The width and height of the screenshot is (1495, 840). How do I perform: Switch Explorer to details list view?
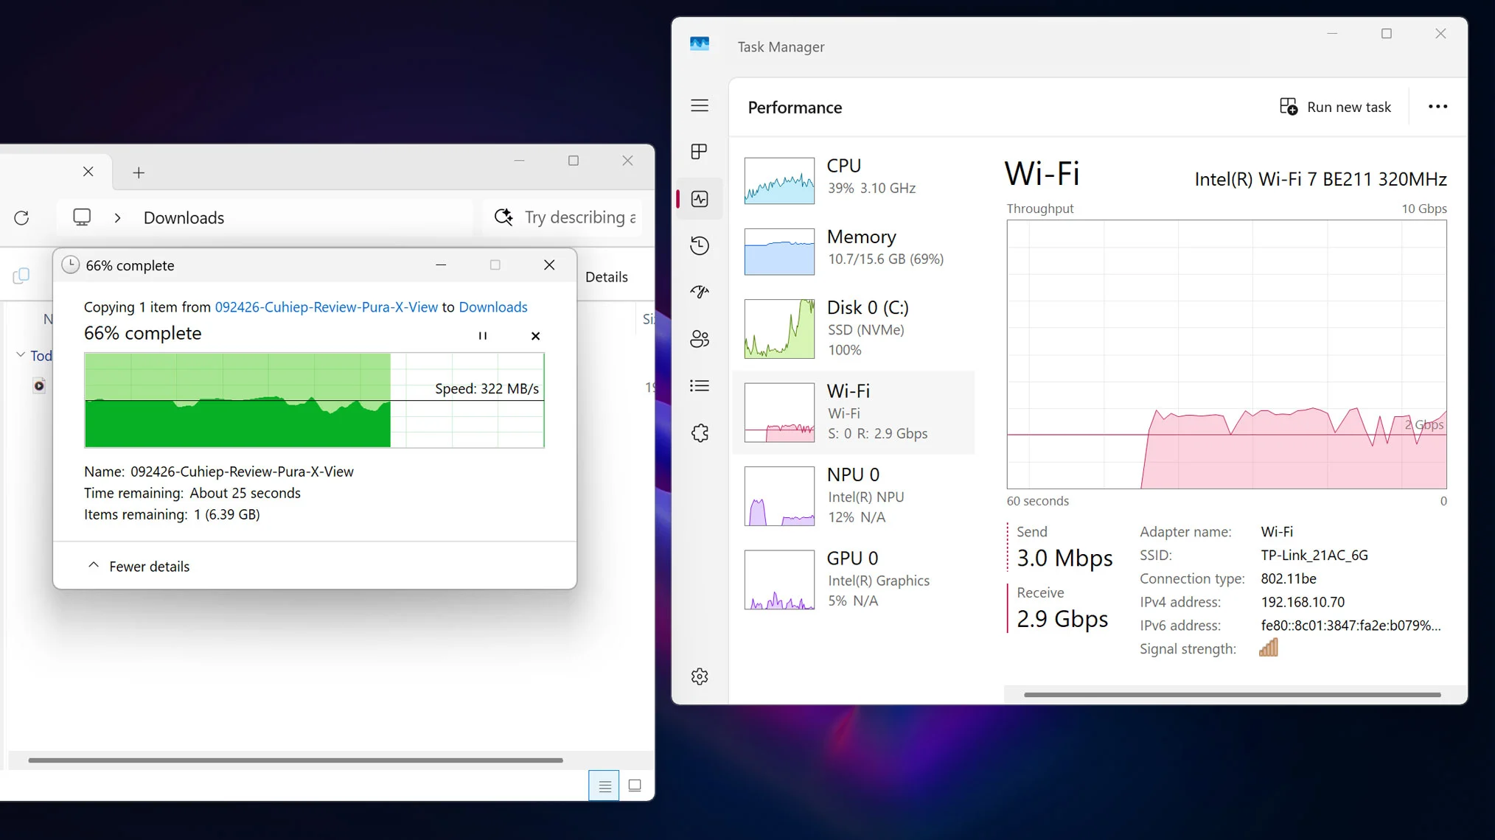click(x=604, y=785)
